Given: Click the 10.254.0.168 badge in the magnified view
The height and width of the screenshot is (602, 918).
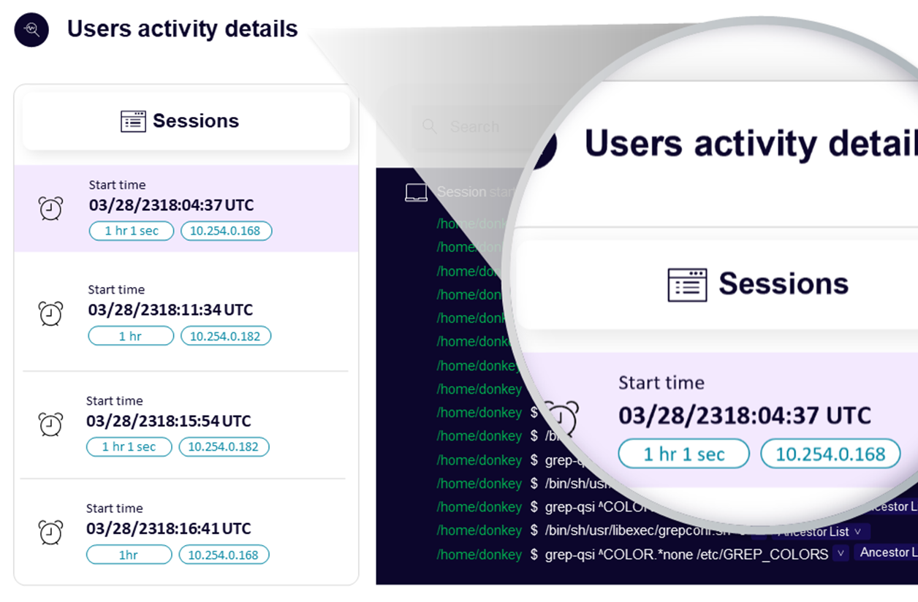Looking at the screenshot, I should 830,453.
